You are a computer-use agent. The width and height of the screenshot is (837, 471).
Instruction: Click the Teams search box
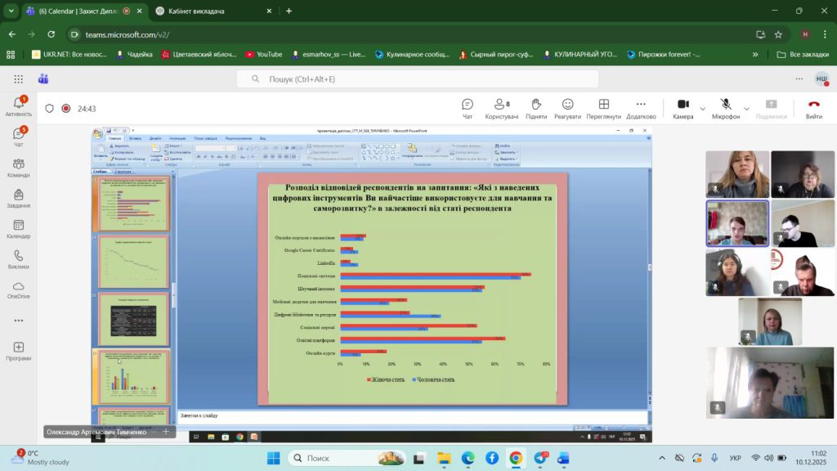417,79
